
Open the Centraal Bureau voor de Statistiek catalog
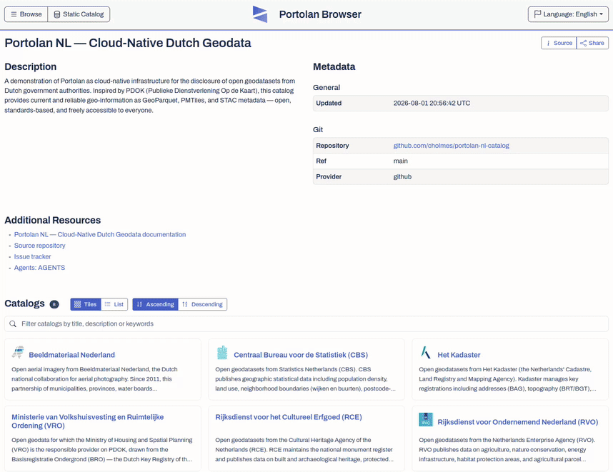point(301,355)
